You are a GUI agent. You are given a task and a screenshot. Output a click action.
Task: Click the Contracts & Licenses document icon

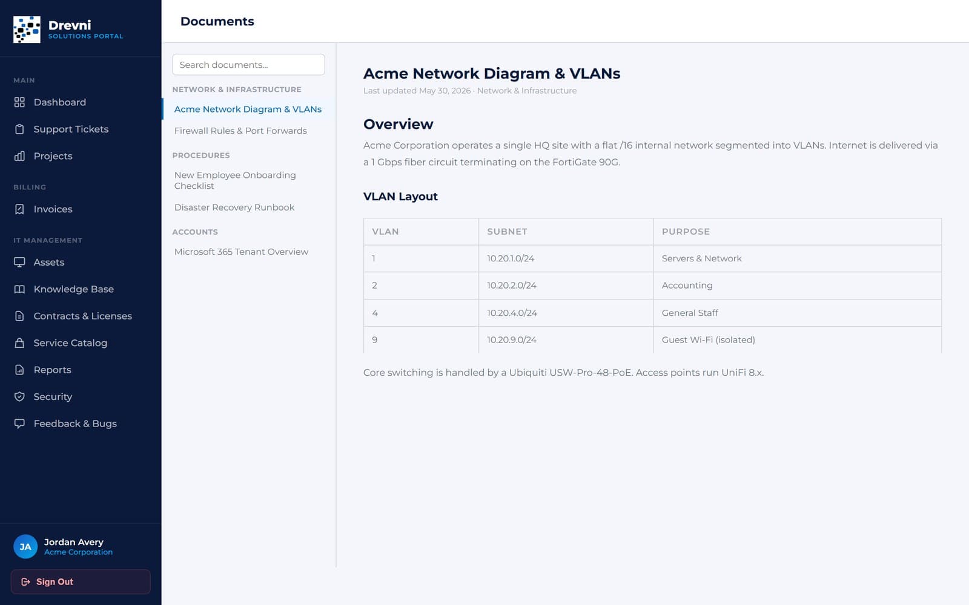pos(19,316)
